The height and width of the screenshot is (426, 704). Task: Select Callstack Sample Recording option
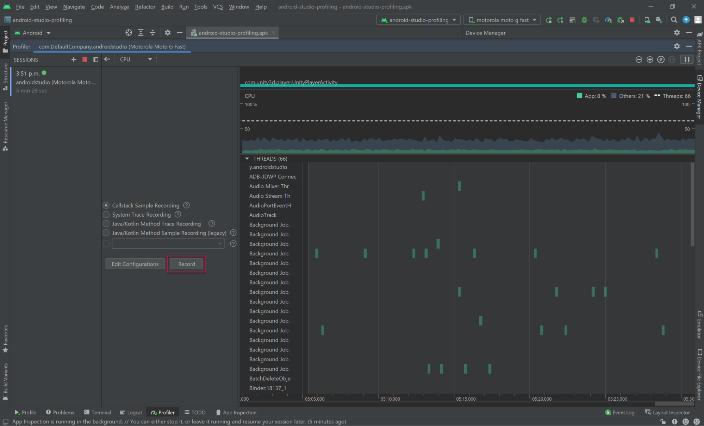tap(106, 205)
